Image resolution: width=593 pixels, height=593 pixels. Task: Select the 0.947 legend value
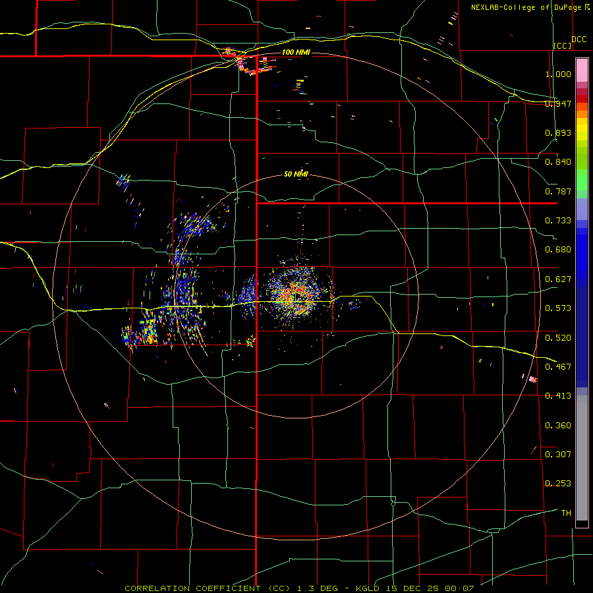point(558,103)
